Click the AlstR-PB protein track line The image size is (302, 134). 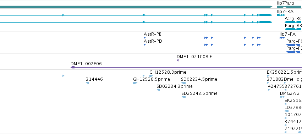(x=202, y=38)
